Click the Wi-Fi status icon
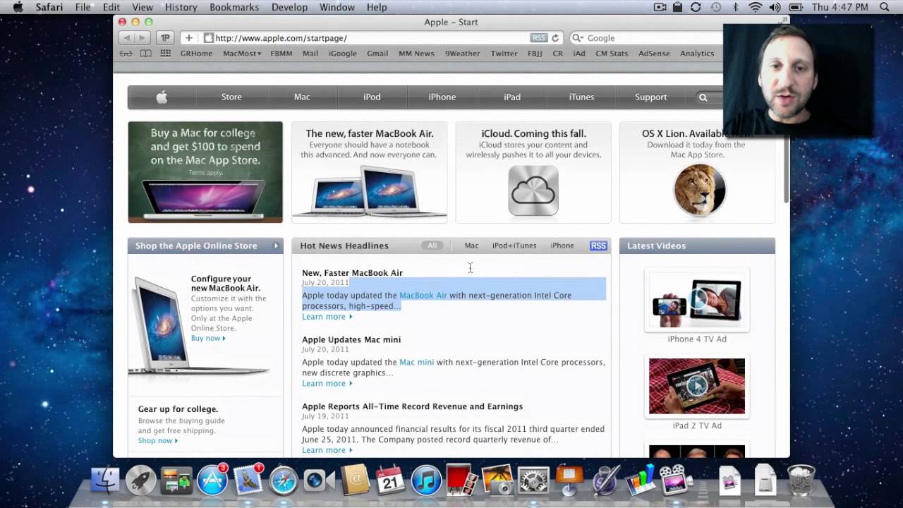 [756, 7]
